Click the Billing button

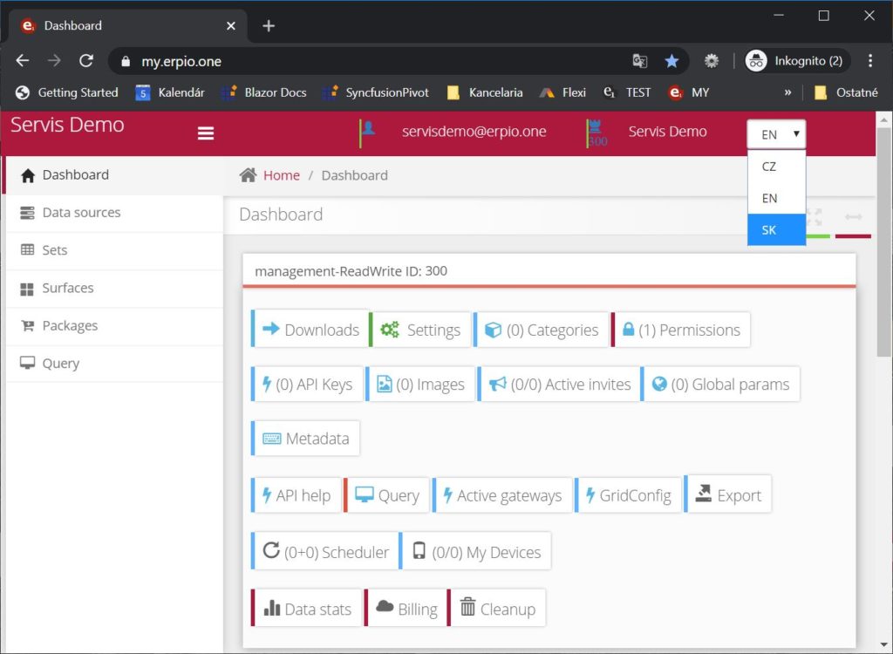(x=407, y=609)
